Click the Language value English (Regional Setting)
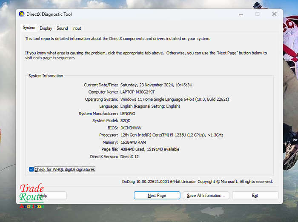Viewport: 298px width, 222px height. click(x=150, y=106)
